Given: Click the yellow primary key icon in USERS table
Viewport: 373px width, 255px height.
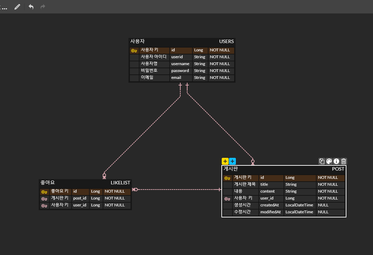Looking at the screenshot, I should coord(134,51).
